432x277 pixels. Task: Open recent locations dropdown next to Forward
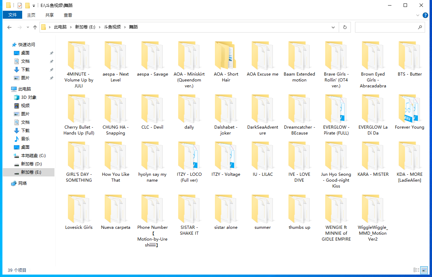point(28,27)
